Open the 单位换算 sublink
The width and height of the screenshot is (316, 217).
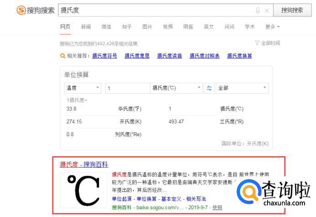(x=147, y=199)
